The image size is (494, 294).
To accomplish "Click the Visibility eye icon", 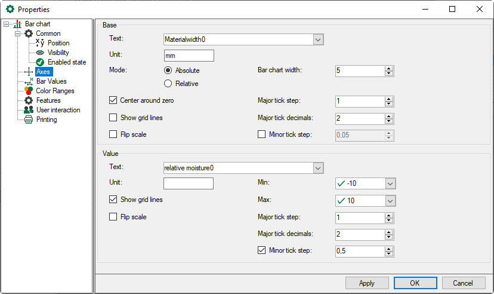I will [x=40, y=53].
